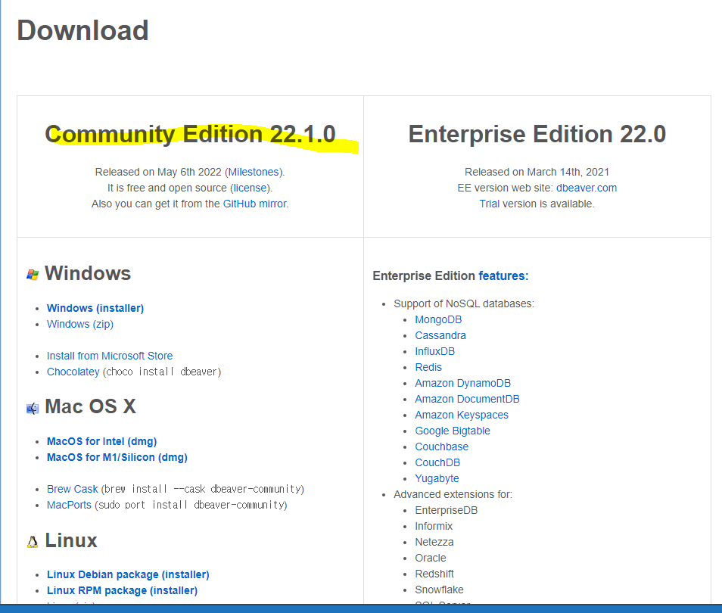This screenshot has width=722, height=613.
Task: Open the license link
Action: [250, 188]
